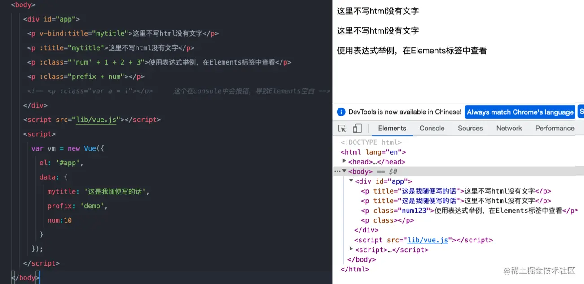Collapse the body element node
The width and height of the screenshot is (584, 284).
344,171
